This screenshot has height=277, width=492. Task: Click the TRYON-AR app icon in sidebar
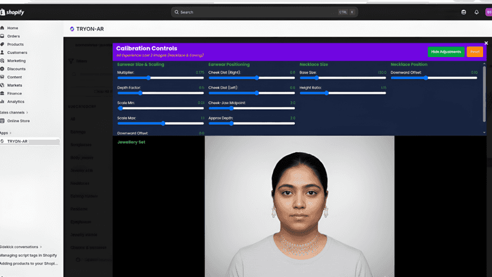[2, 141]
